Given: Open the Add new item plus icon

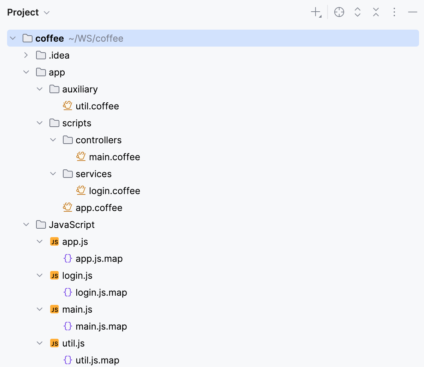Looking at the screenshot, I should click(315, 12).
